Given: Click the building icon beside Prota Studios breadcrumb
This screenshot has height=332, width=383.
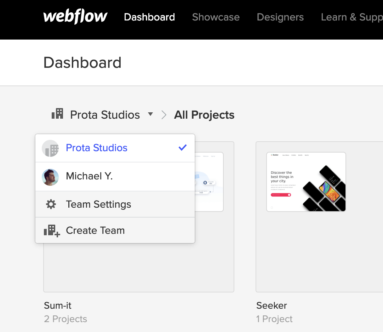Looking at the screenshot, I should point(57,114).
